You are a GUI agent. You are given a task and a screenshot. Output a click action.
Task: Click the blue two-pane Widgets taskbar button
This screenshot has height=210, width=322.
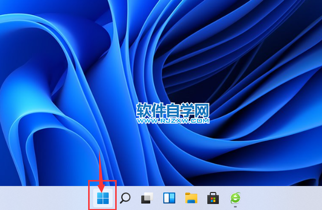169,198
